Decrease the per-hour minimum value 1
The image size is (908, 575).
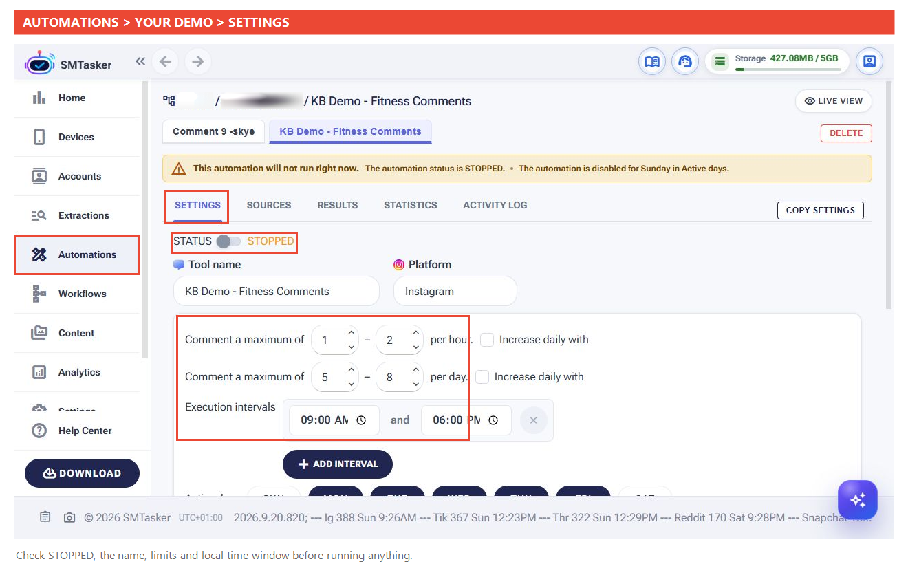click(x=352, y=347)
